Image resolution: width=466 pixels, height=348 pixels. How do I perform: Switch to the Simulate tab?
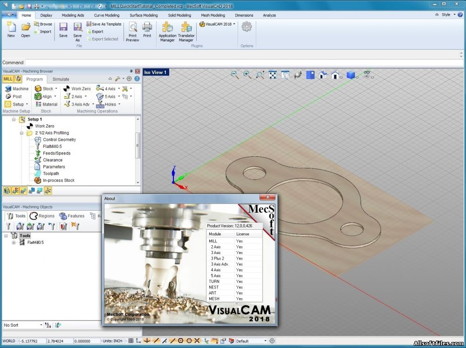(61, 79)
